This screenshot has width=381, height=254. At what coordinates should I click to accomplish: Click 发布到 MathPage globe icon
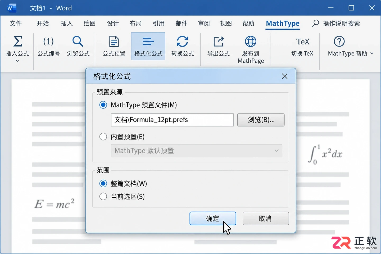point(251,41)
